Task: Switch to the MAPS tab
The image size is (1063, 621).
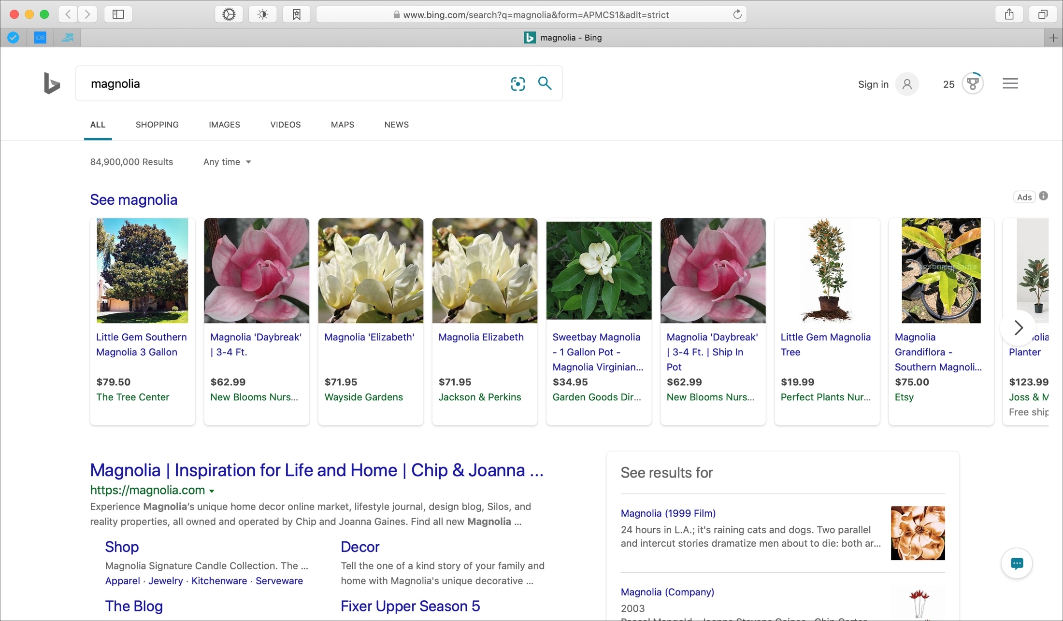Action: tap(343, 125)
